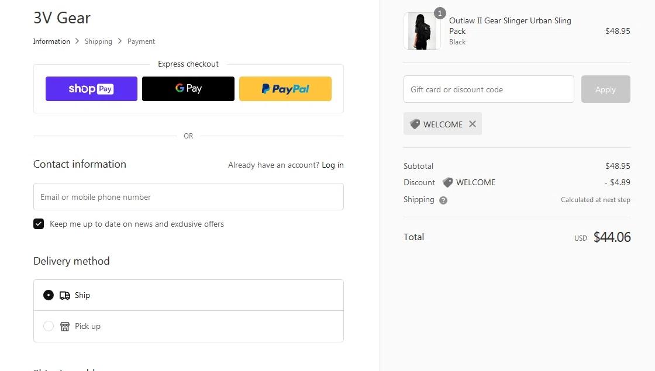This screenshot has width=655, height=371.
Task: Pay with the Google Pay button
Action: click(188, 89)
